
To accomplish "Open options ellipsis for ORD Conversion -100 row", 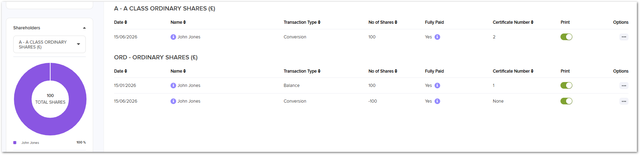I will point(624,101).
